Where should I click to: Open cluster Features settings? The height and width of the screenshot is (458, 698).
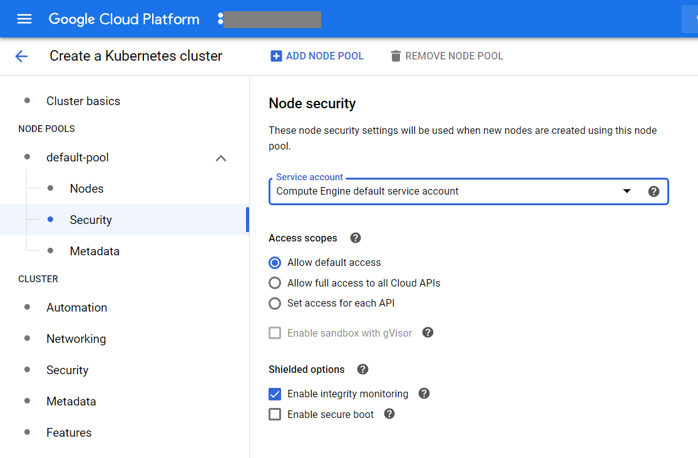[69, 432]
